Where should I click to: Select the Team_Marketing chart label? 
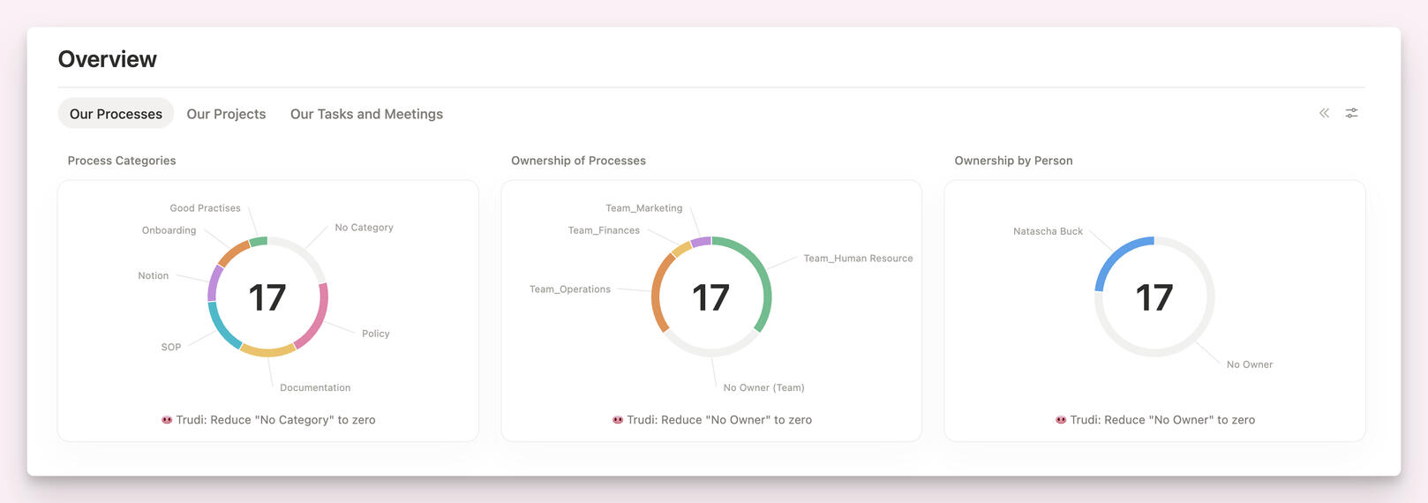pyautogui.click(x=643, y=208)
